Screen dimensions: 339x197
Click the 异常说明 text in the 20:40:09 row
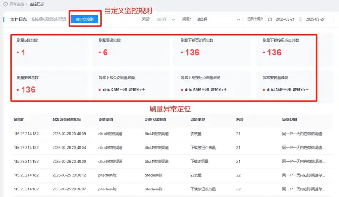point(304,134)
